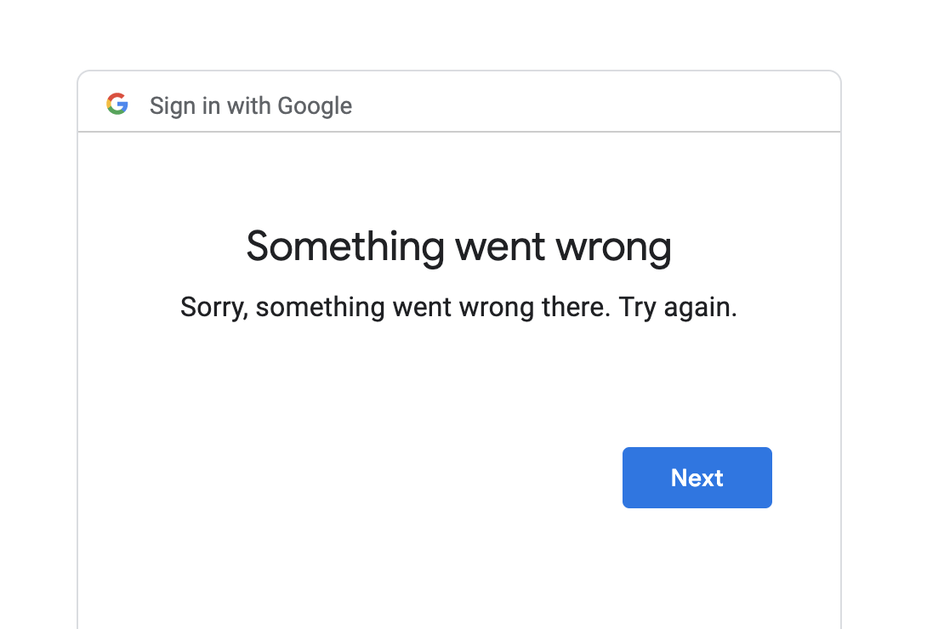Click the "Sign in with Google" header text
This screenshot has height=629, width=927.
tap(251, 106)
